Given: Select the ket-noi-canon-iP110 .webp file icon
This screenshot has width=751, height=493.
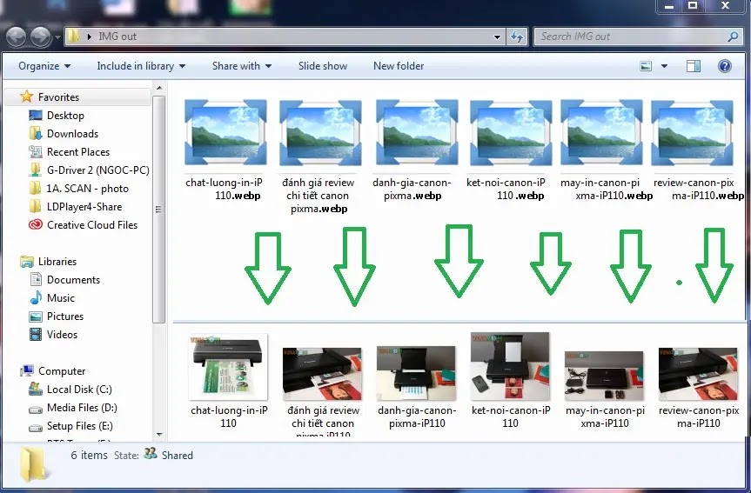Looking at the screenshot, I should click(511, 132).
